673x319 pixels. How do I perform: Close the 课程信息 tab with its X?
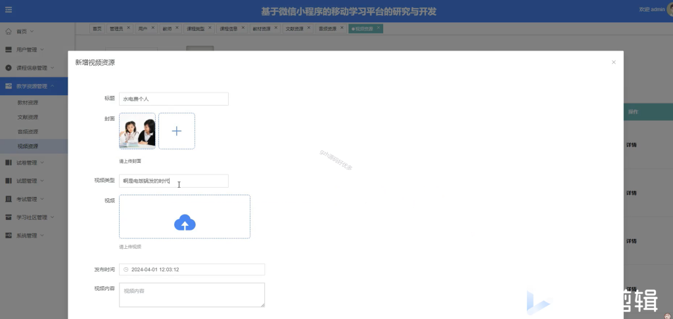(x=243, y=28)
